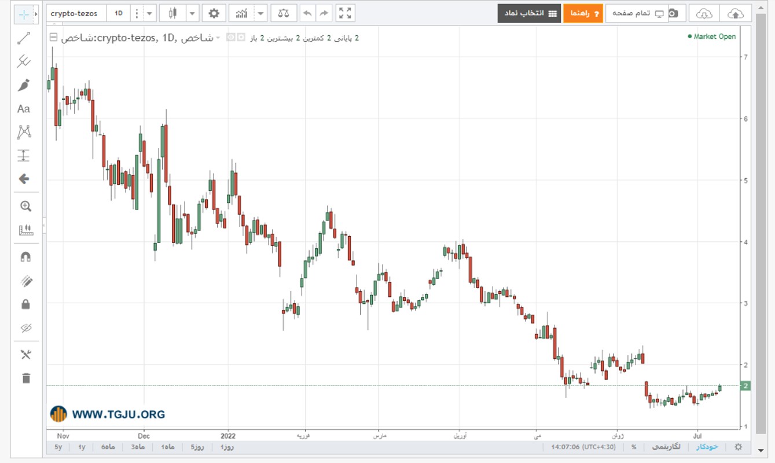The width and height of the screenshot is (775, 463).
Task: Select the 5روز time range
Action: point(197,447)
